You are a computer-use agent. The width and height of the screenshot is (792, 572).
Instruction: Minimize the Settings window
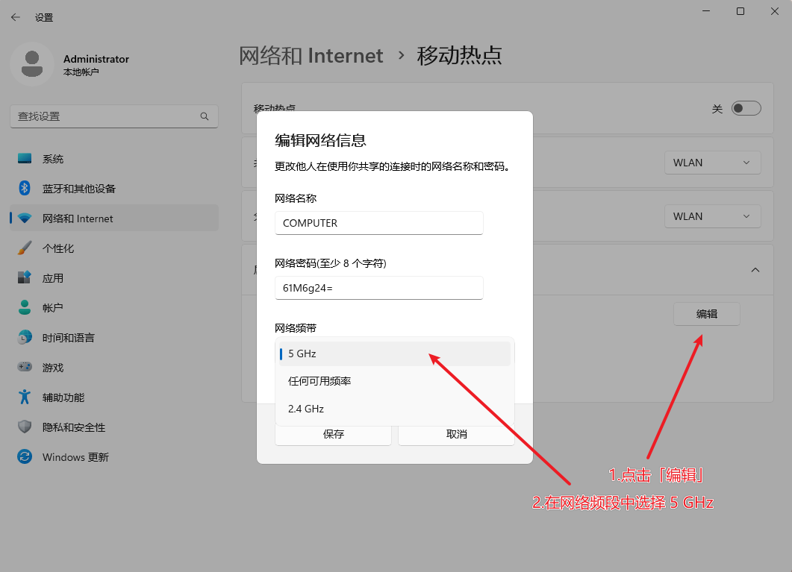pyautogui.click(x=706, y=11)
